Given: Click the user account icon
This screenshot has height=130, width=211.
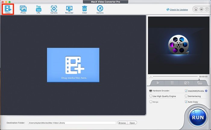Looking at the screenshot, I should click(x=196, y=9).
